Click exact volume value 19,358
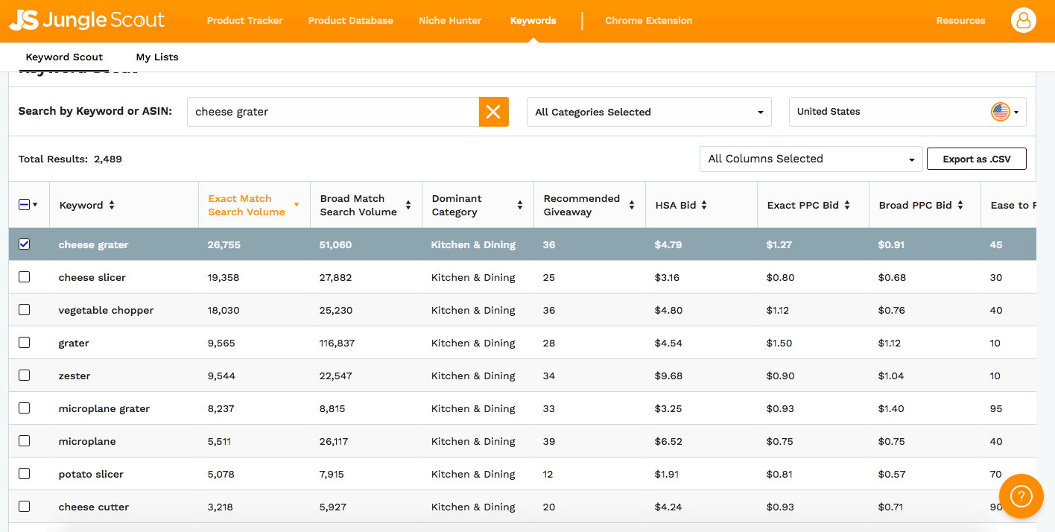 tap(224, 277)
